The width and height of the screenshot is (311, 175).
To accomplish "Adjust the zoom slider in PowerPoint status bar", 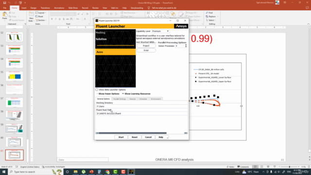I will pos(290,167).
